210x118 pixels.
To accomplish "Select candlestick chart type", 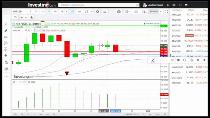I will coord(73,12).
